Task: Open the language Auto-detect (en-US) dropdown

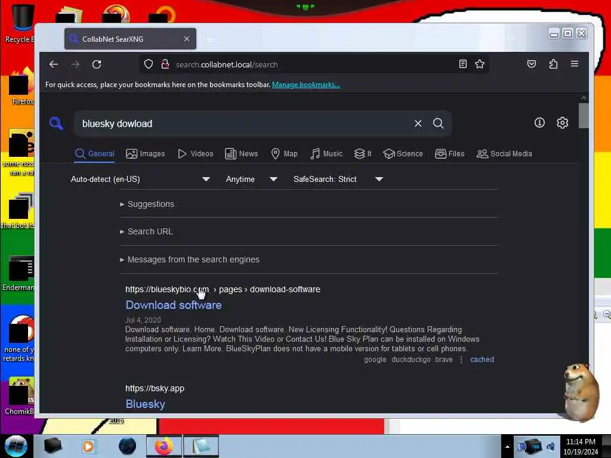Action: (140, 179)
